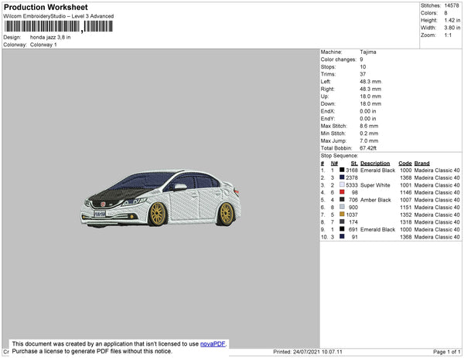Click the Page 1 of 1 indicator
This screenshot has height=358, width=464.
[x=445, y=352]
